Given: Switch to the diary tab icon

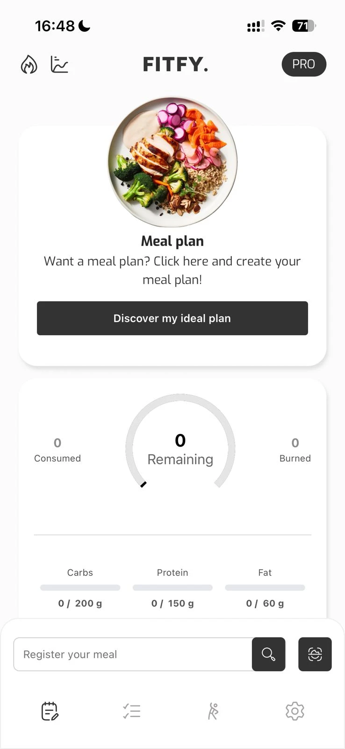Looking at the screenshot, I should pyautogui.click(x=50, y=712).
